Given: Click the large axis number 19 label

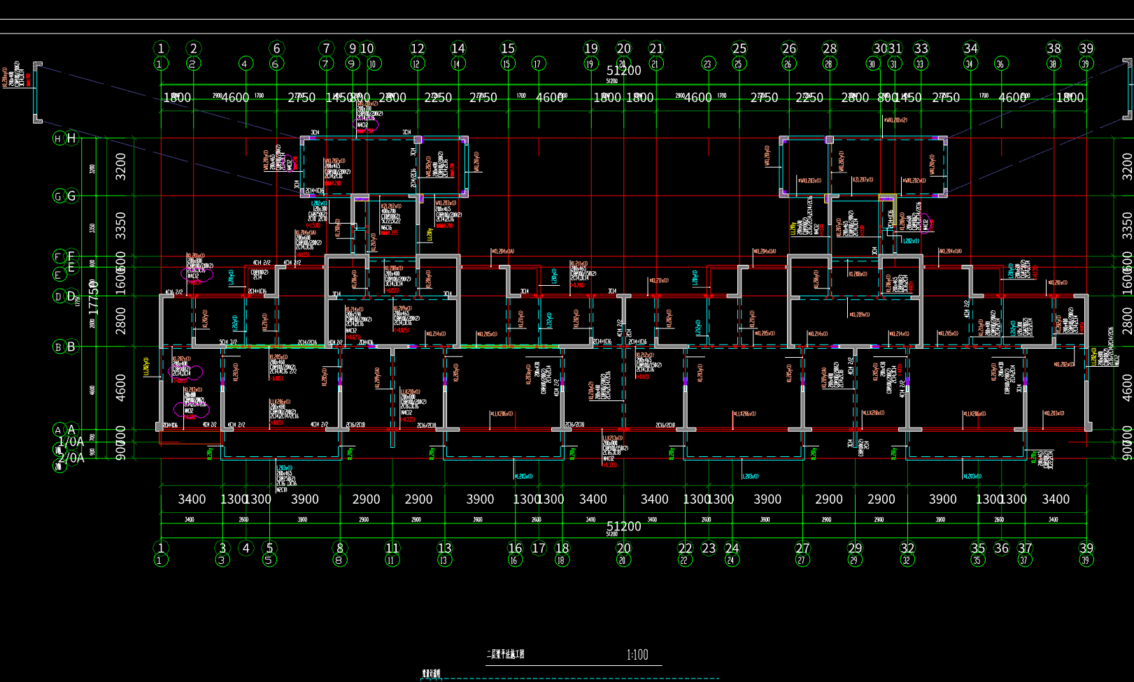Looking at the screenshot, I should (x=591, y=48).
